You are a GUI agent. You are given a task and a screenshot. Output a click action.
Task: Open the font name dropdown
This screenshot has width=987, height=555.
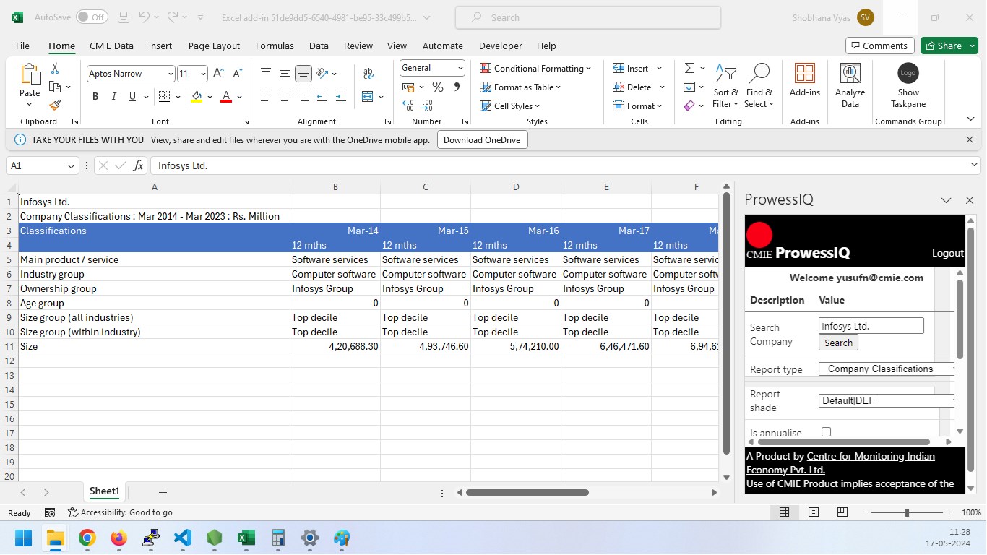(171, 74)
